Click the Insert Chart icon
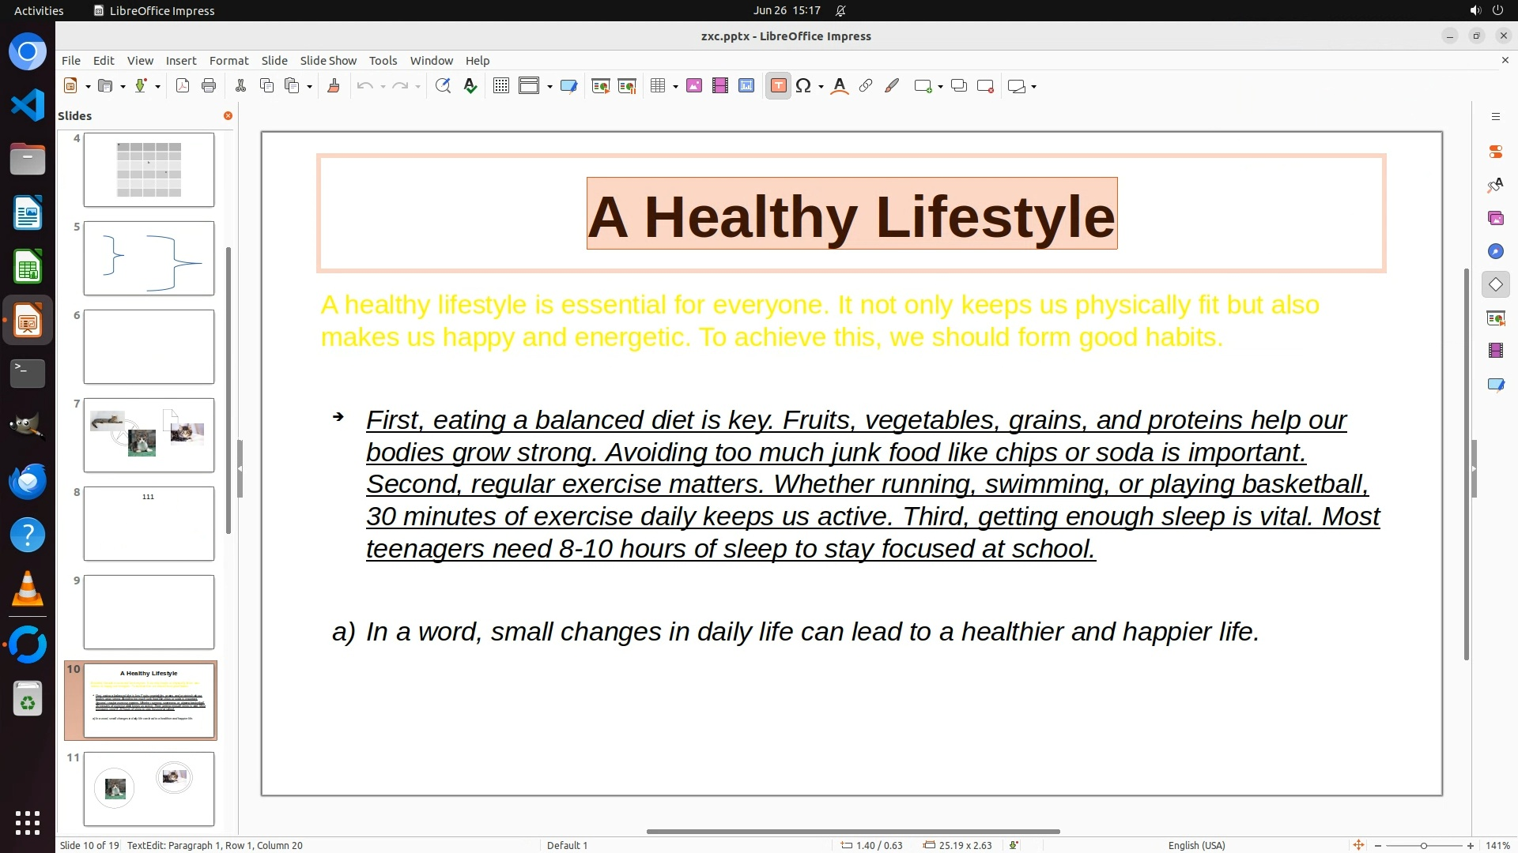This screenshot has height=853, width=1518. [746, 86]
